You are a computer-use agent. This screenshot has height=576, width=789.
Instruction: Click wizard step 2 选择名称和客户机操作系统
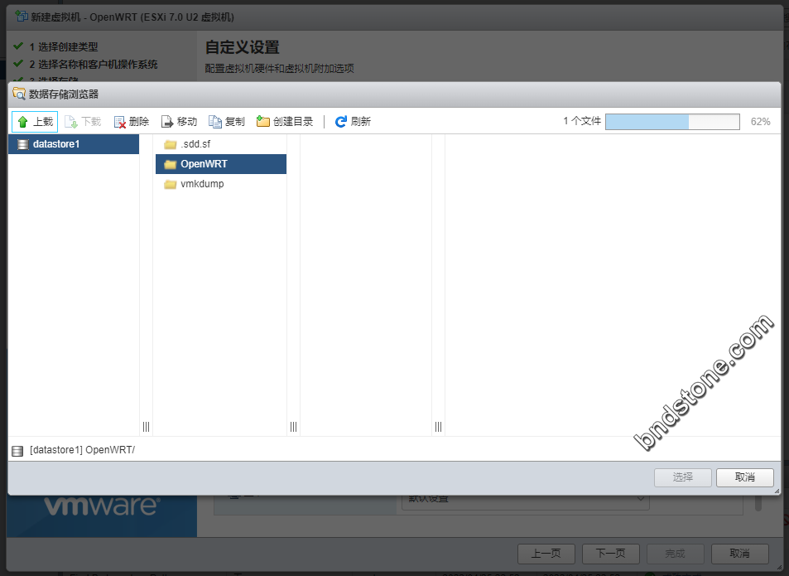[94, 65]
